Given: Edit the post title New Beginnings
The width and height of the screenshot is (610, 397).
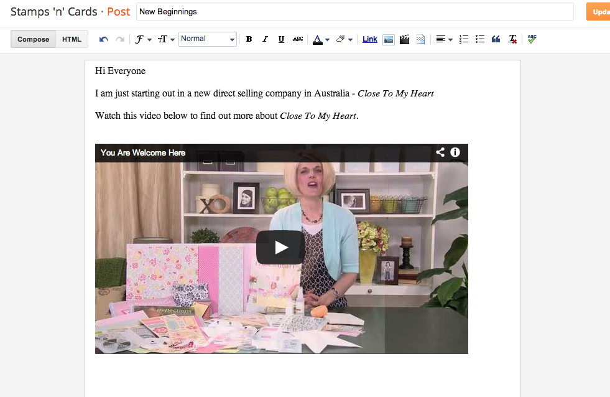Looking at the screenshot, I should (x=355, y=12).
